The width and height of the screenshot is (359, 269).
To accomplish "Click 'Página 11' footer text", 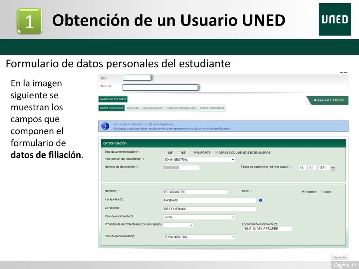I will tap(345, 265).
